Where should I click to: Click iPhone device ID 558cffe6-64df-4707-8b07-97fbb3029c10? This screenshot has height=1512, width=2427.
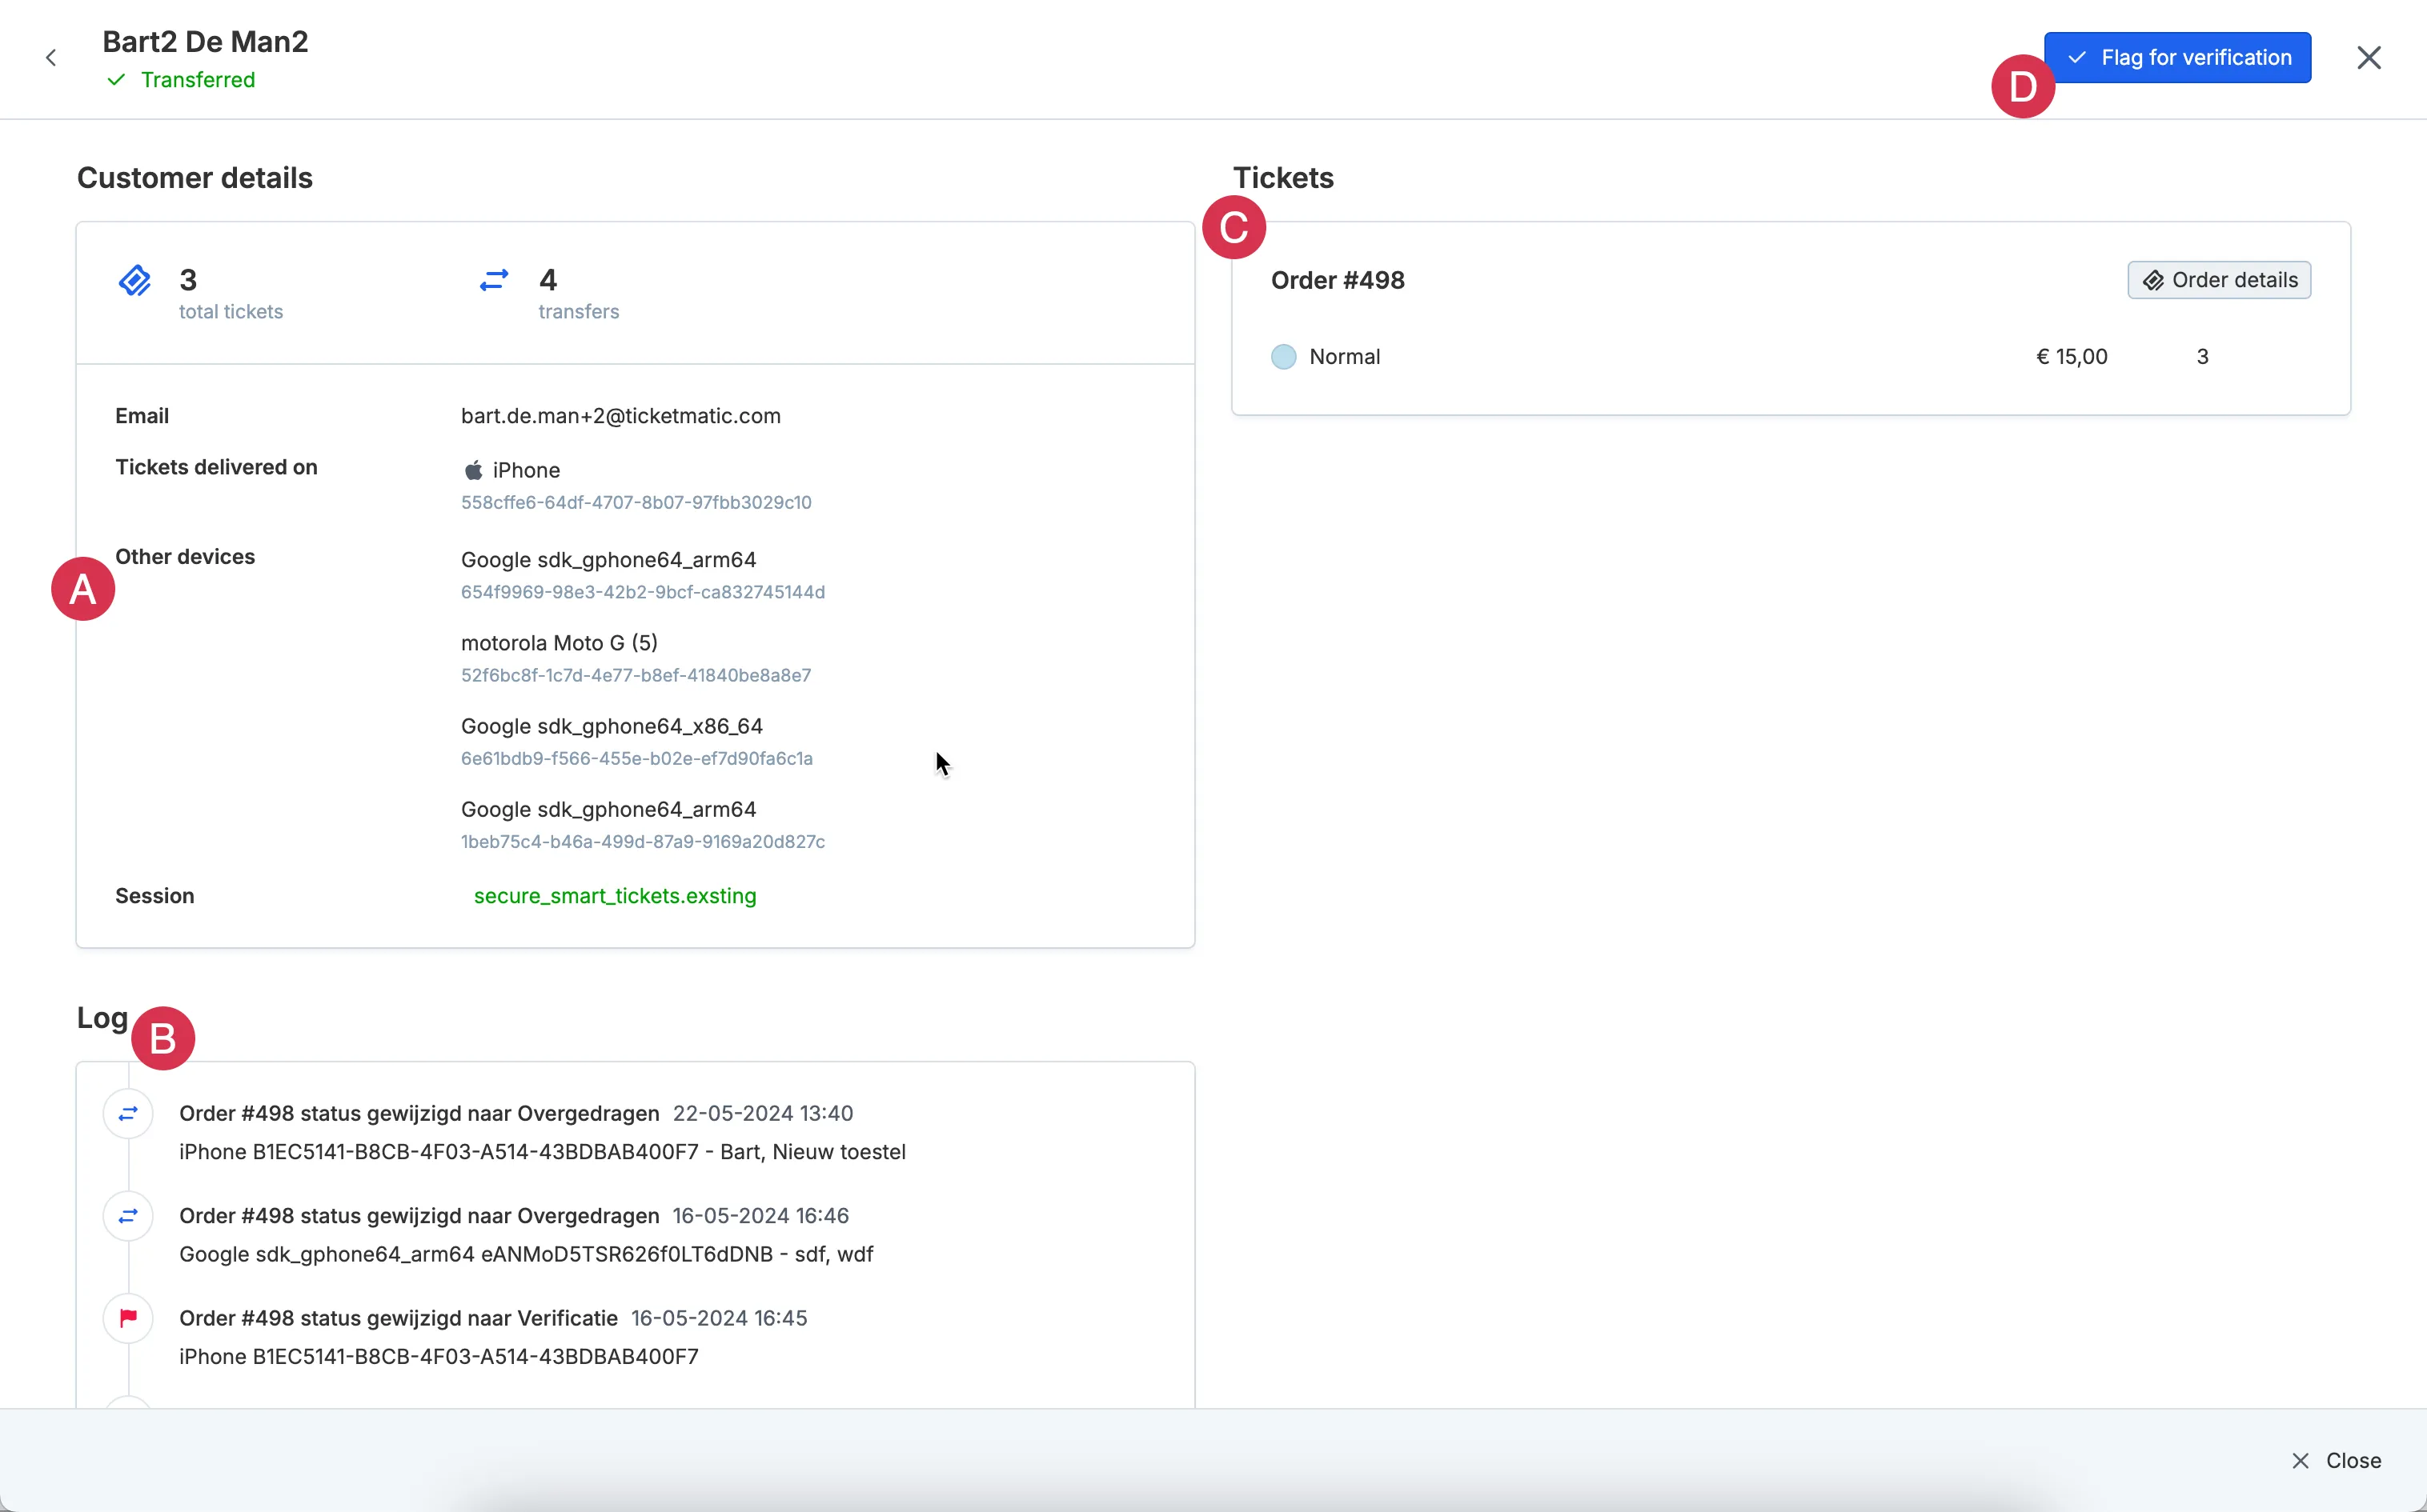tap(636, 502)
